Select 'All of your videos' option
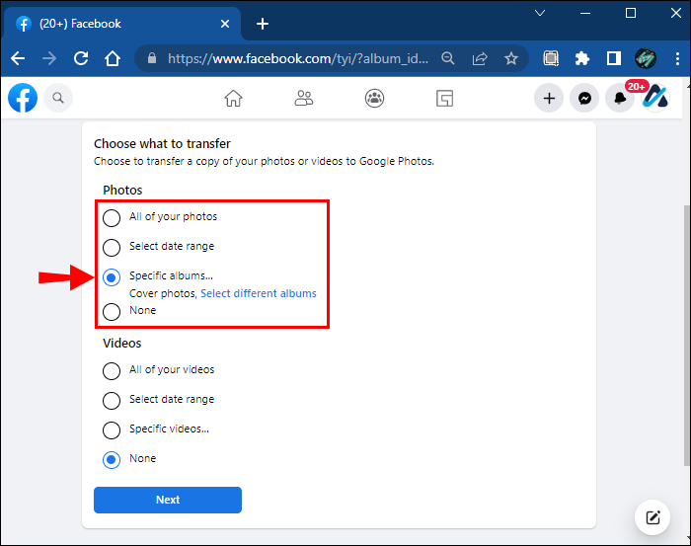Image resolution: width=691 pixels, height=546 pixels. point(112,370)
